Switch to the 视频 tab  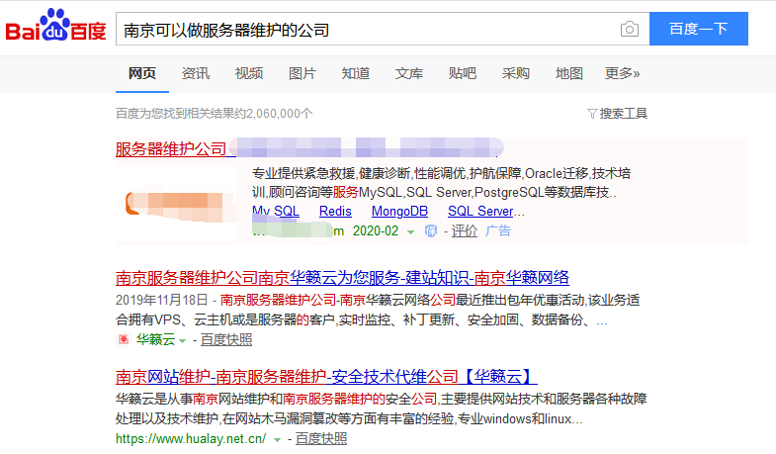(x=249, y=73)
